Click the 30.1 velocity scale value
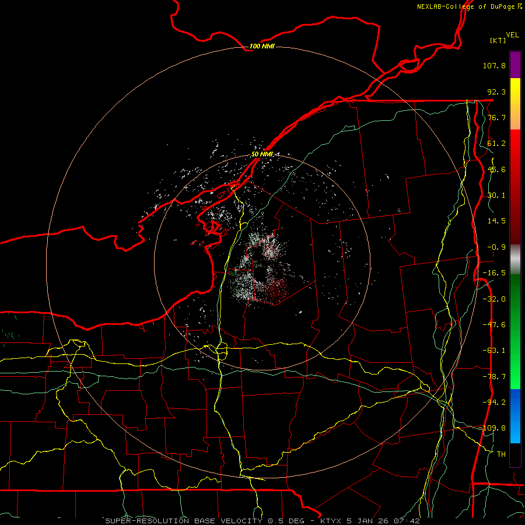The height and width of the screenshot is (525, 525). [496, 195]
